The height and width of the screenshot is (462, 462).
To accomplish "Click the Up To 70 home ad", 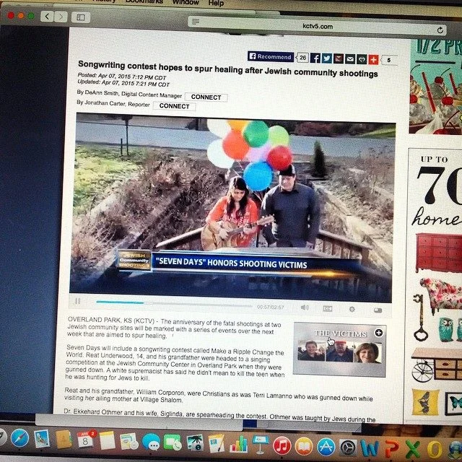I will [435, 286].
